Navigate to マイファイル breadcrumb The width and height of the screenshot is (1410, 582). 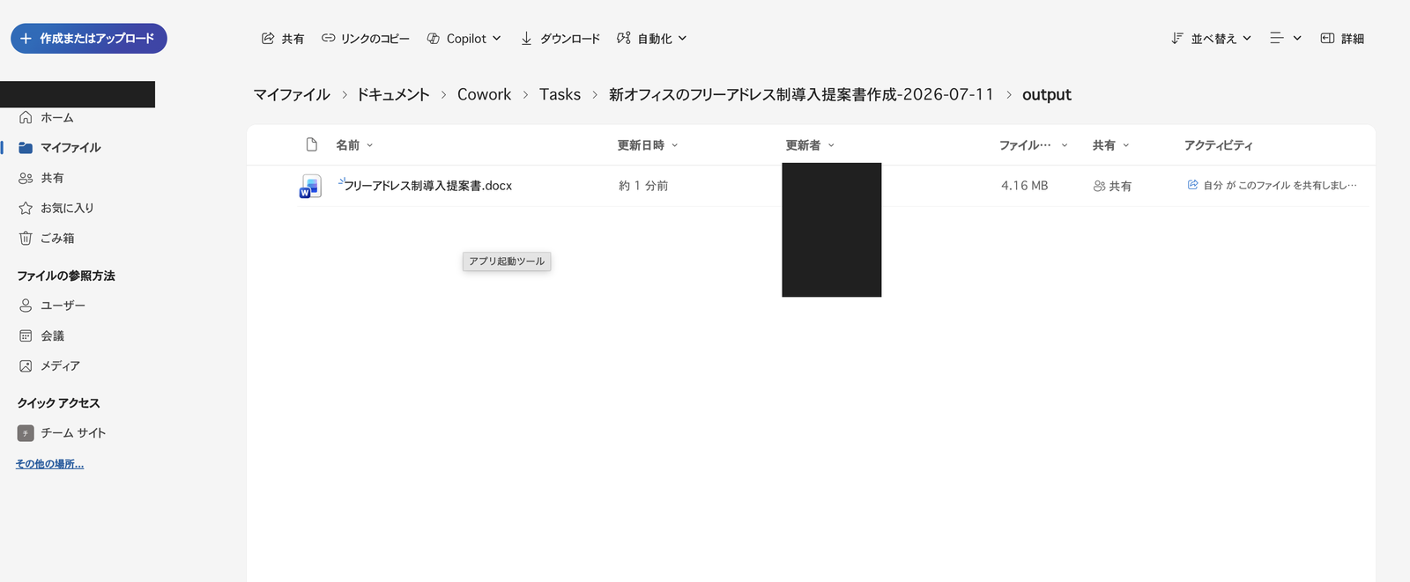pyautogui.click(x=292, y=94)
